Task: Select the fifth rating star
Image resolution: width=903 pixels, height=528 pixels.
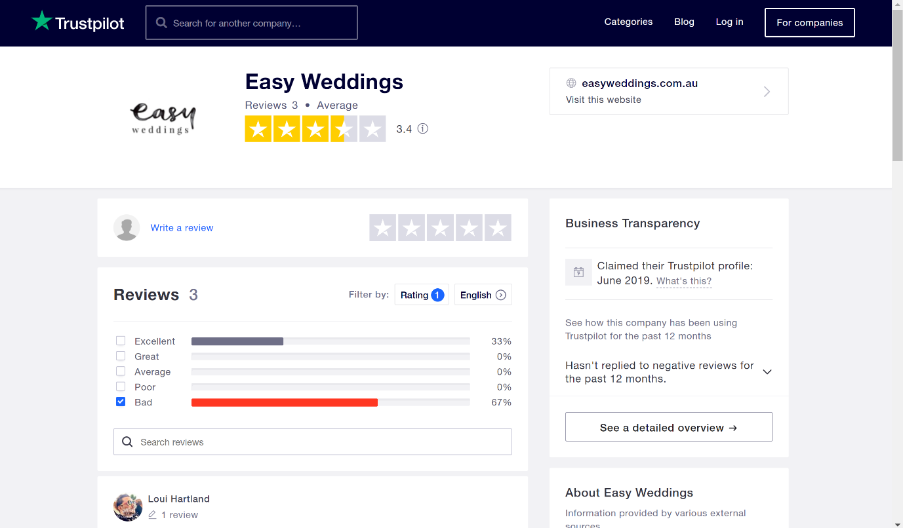Action: coord(498,228)
